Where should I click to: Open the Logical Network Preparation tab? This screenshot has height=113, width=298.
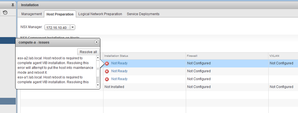(100, 14)
